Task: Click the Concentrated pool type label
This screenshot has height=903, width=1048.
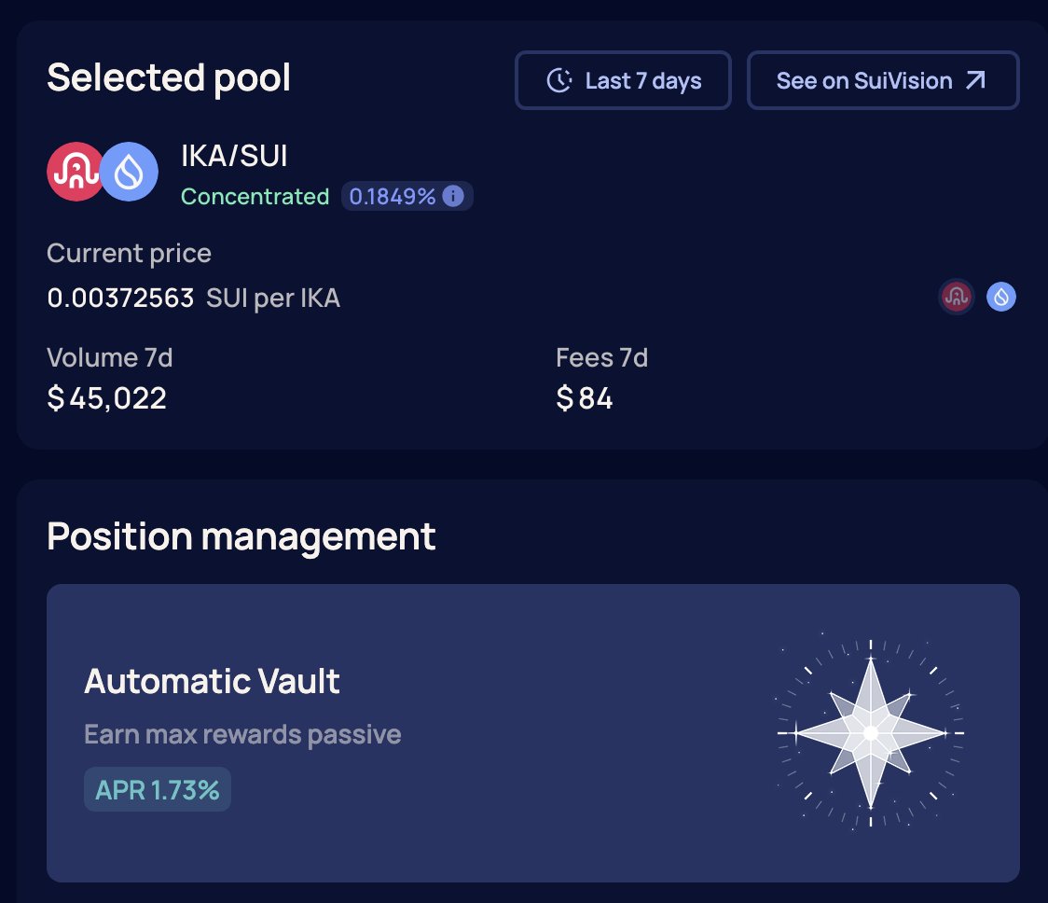Action: 255,197
